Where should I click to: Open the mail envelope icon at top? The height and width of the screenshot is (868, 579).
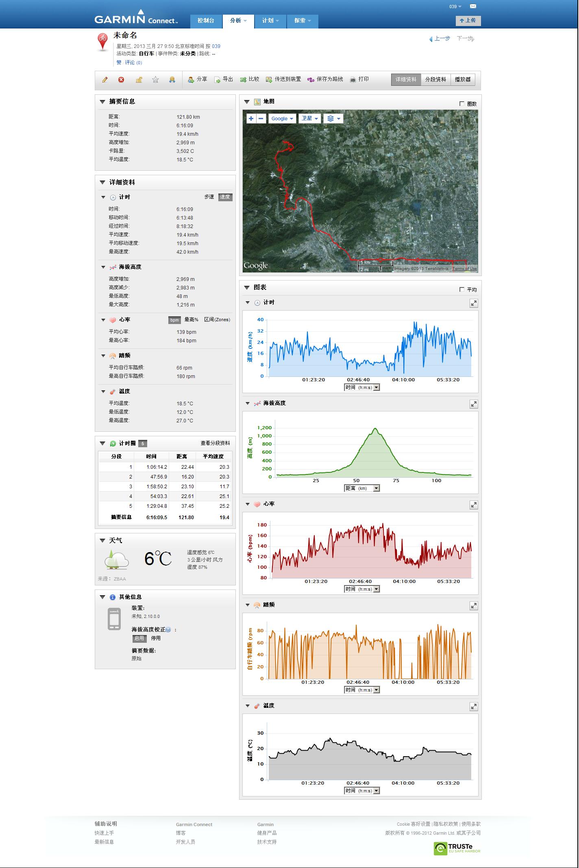tap(473, 6)
